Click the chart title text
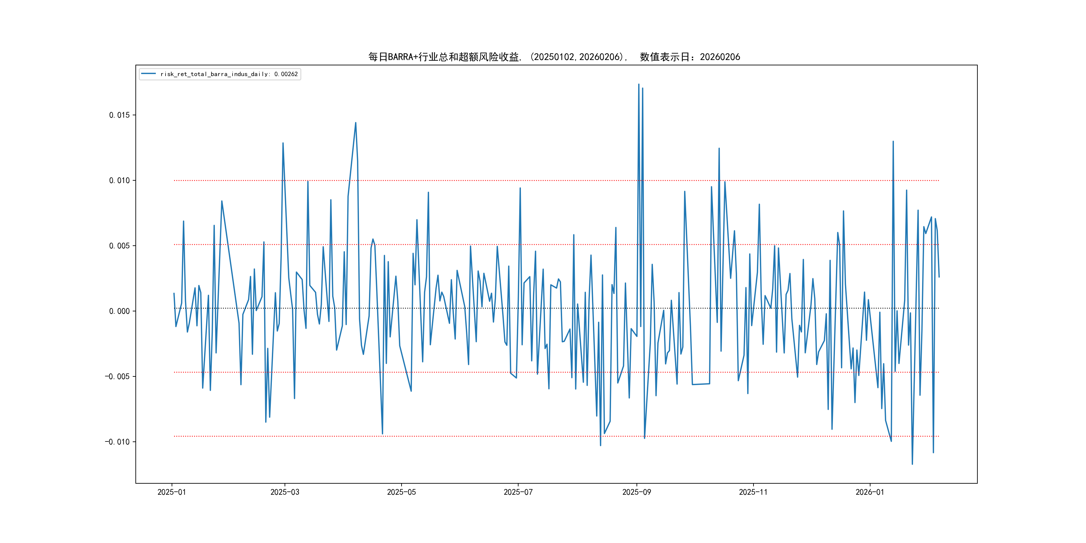 click(554, 57)
